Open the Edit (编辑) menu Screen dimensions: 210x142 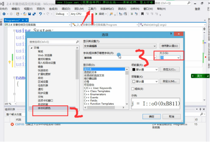coord(16,9)
